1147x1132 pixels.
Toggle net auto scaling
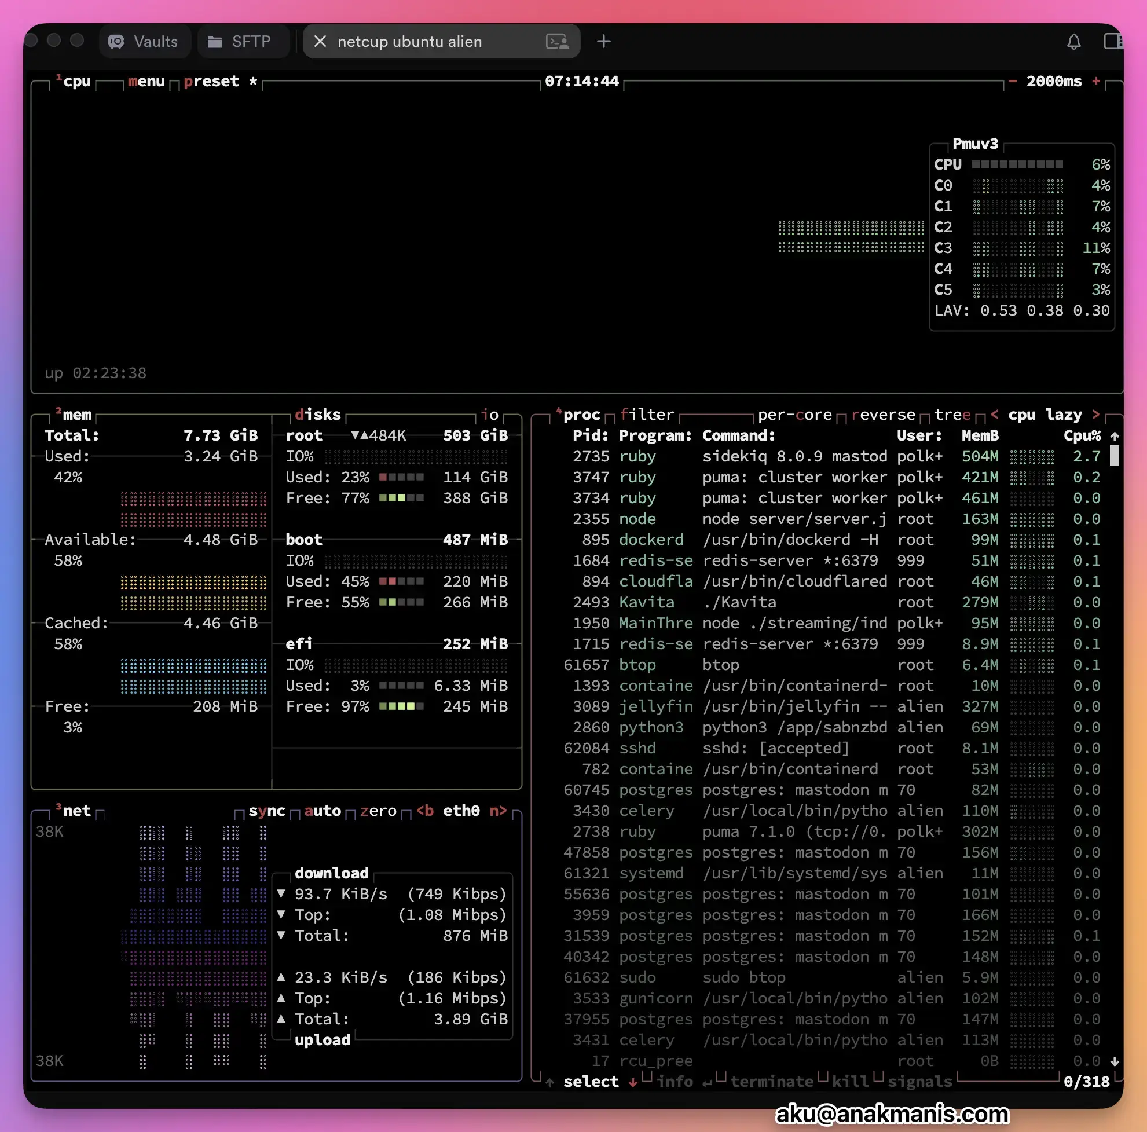[323, 811]
